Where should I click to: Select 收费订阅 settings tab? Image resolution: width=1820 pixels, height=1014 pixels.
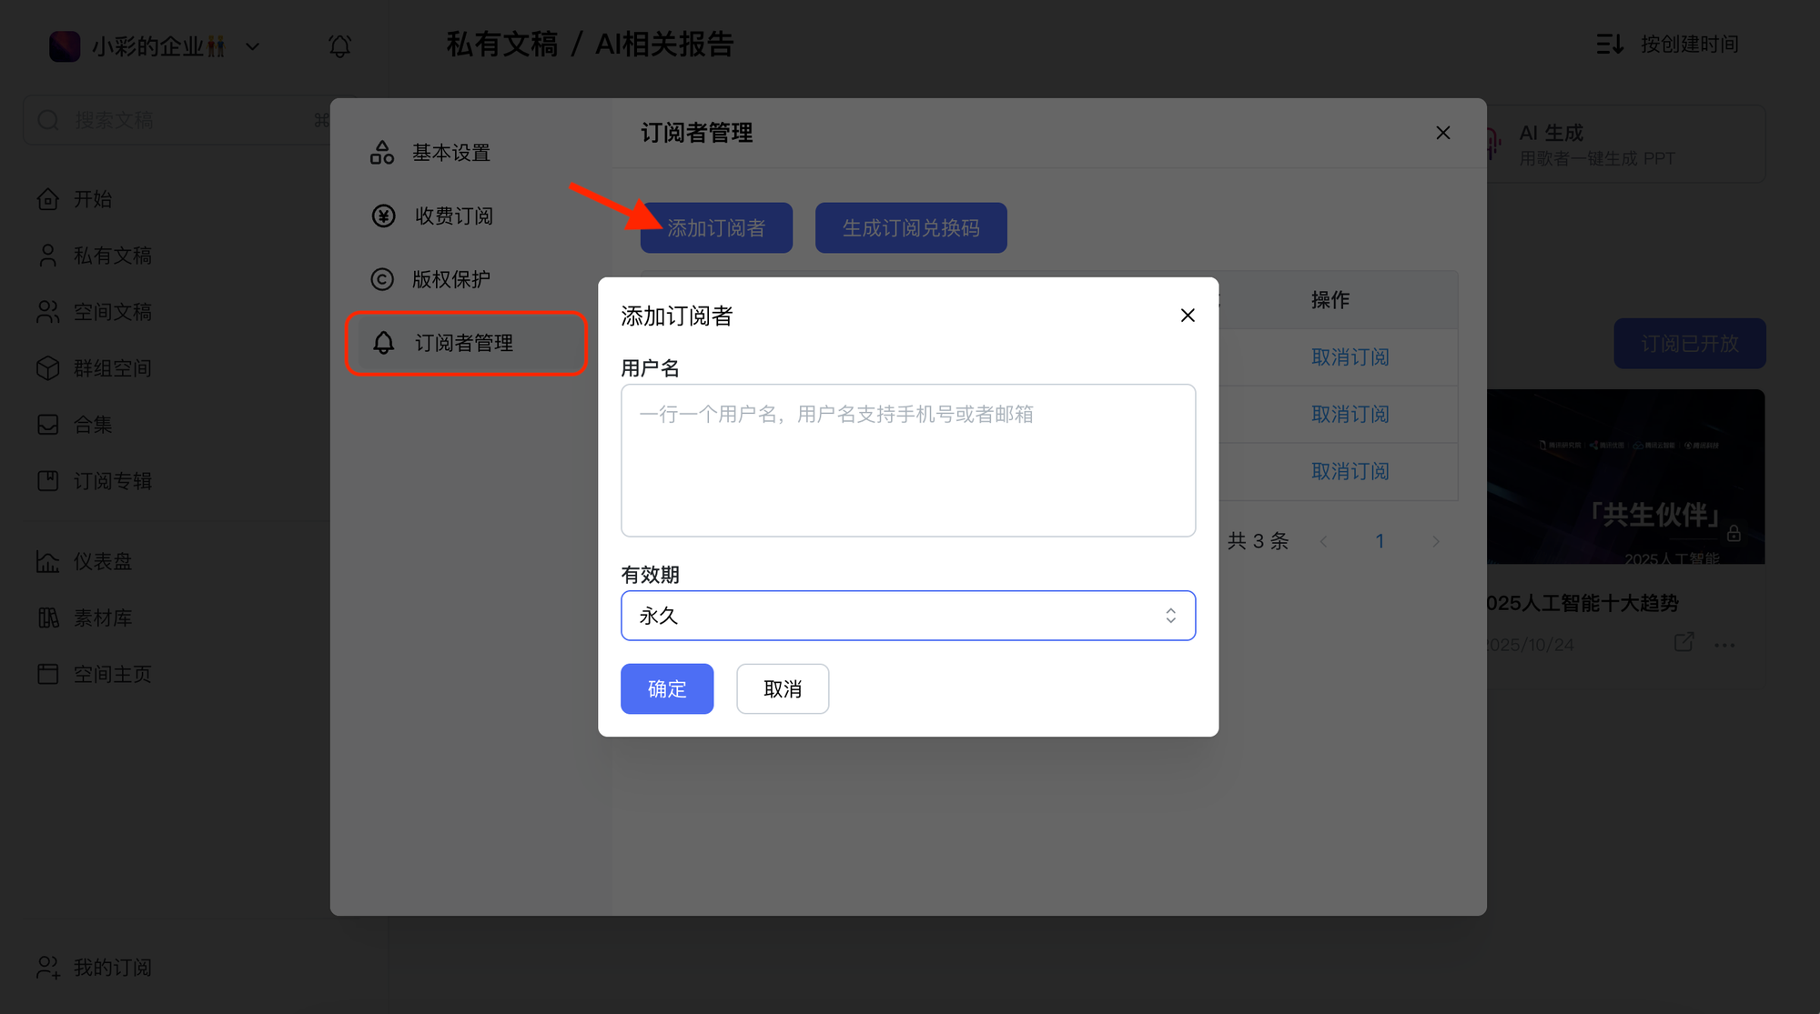(x=453, y=216)
